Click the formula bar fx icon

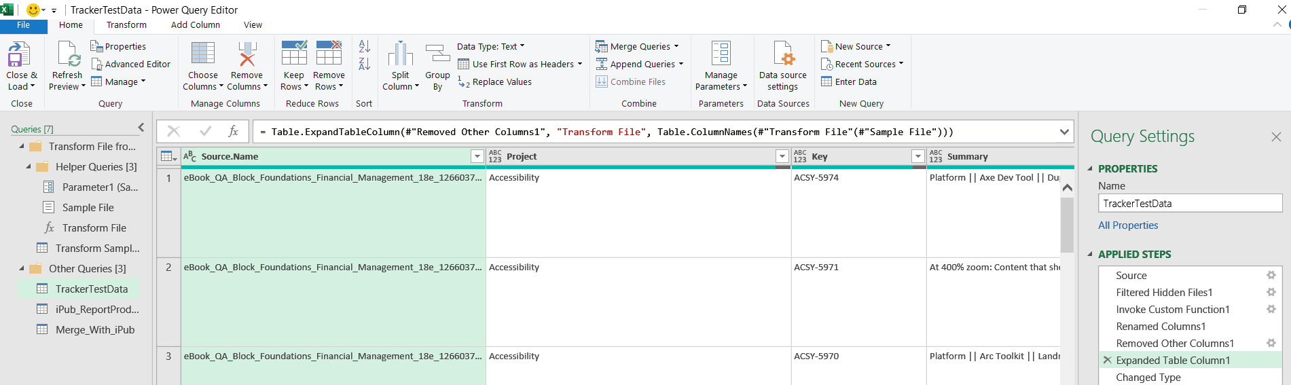pos(233,131)
